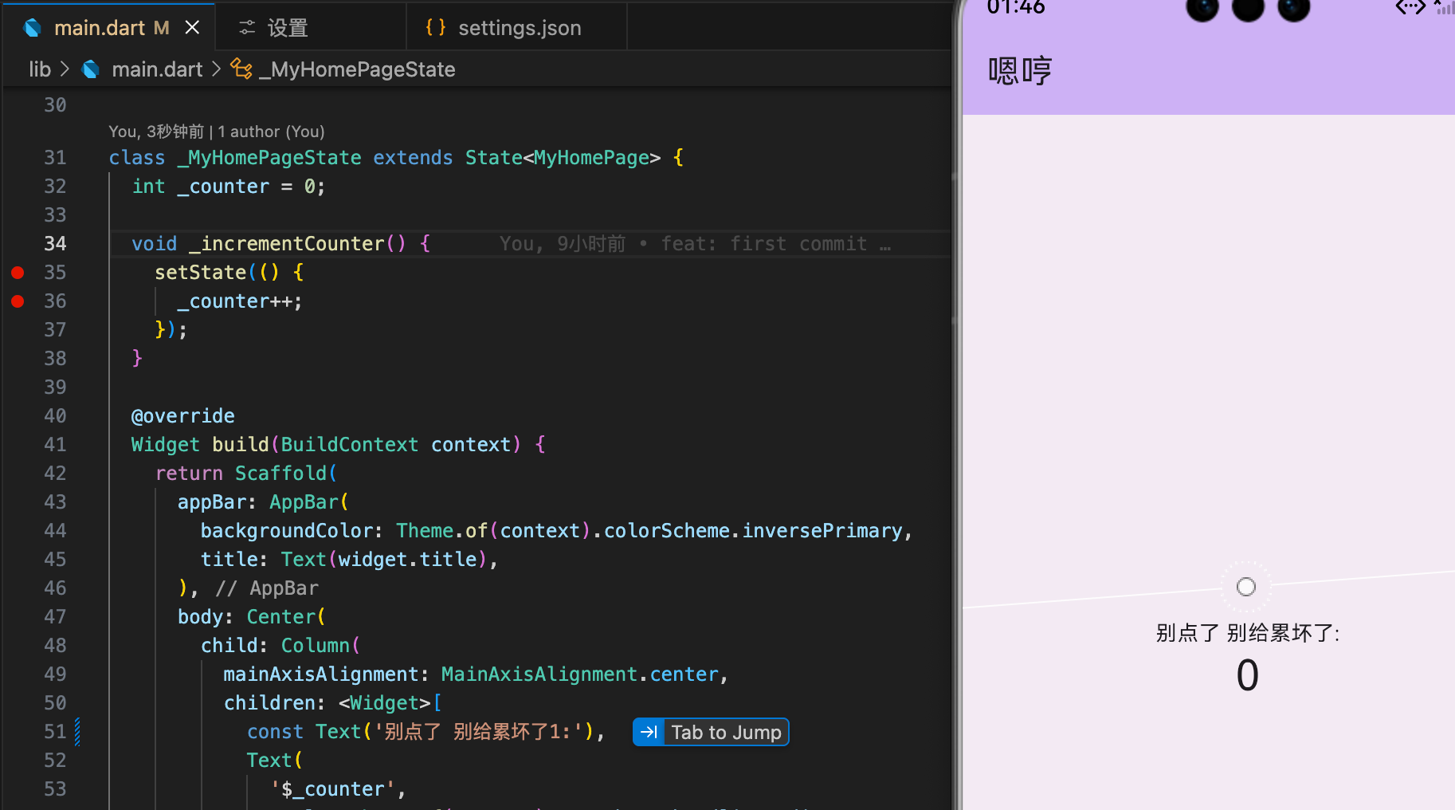Click MainAxisAlignment.center on line 49
Image resolution: width=1455 pixels, height=810 pixels.
coord(580,674)
